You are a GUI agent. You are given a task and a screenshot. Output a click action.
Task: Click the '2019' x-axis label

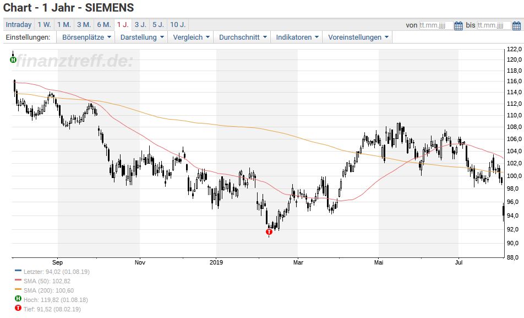pos(216,262)
